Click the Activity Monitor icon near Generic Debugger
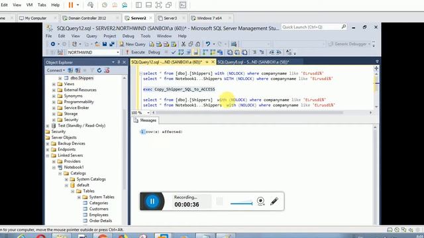Image resolution: width=424 pixels, height=238 pixels. pos(234,44)
